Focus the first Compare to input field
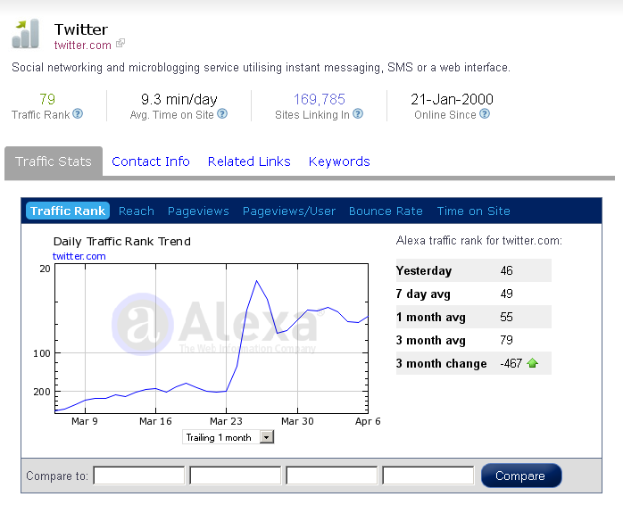The height and width of the screenshot is (505, 623). click(x=139, y=476)
